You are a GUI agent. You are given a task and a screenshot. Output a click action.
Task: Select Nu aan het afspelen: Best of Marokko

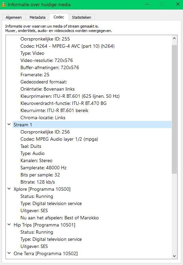tap(60, 218)
